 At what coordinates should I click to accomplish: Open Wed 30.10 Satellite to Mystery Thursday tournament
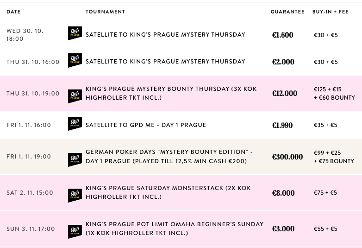(165, 35)
